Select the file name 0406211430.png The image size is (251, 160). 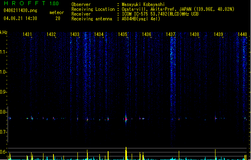20,10
